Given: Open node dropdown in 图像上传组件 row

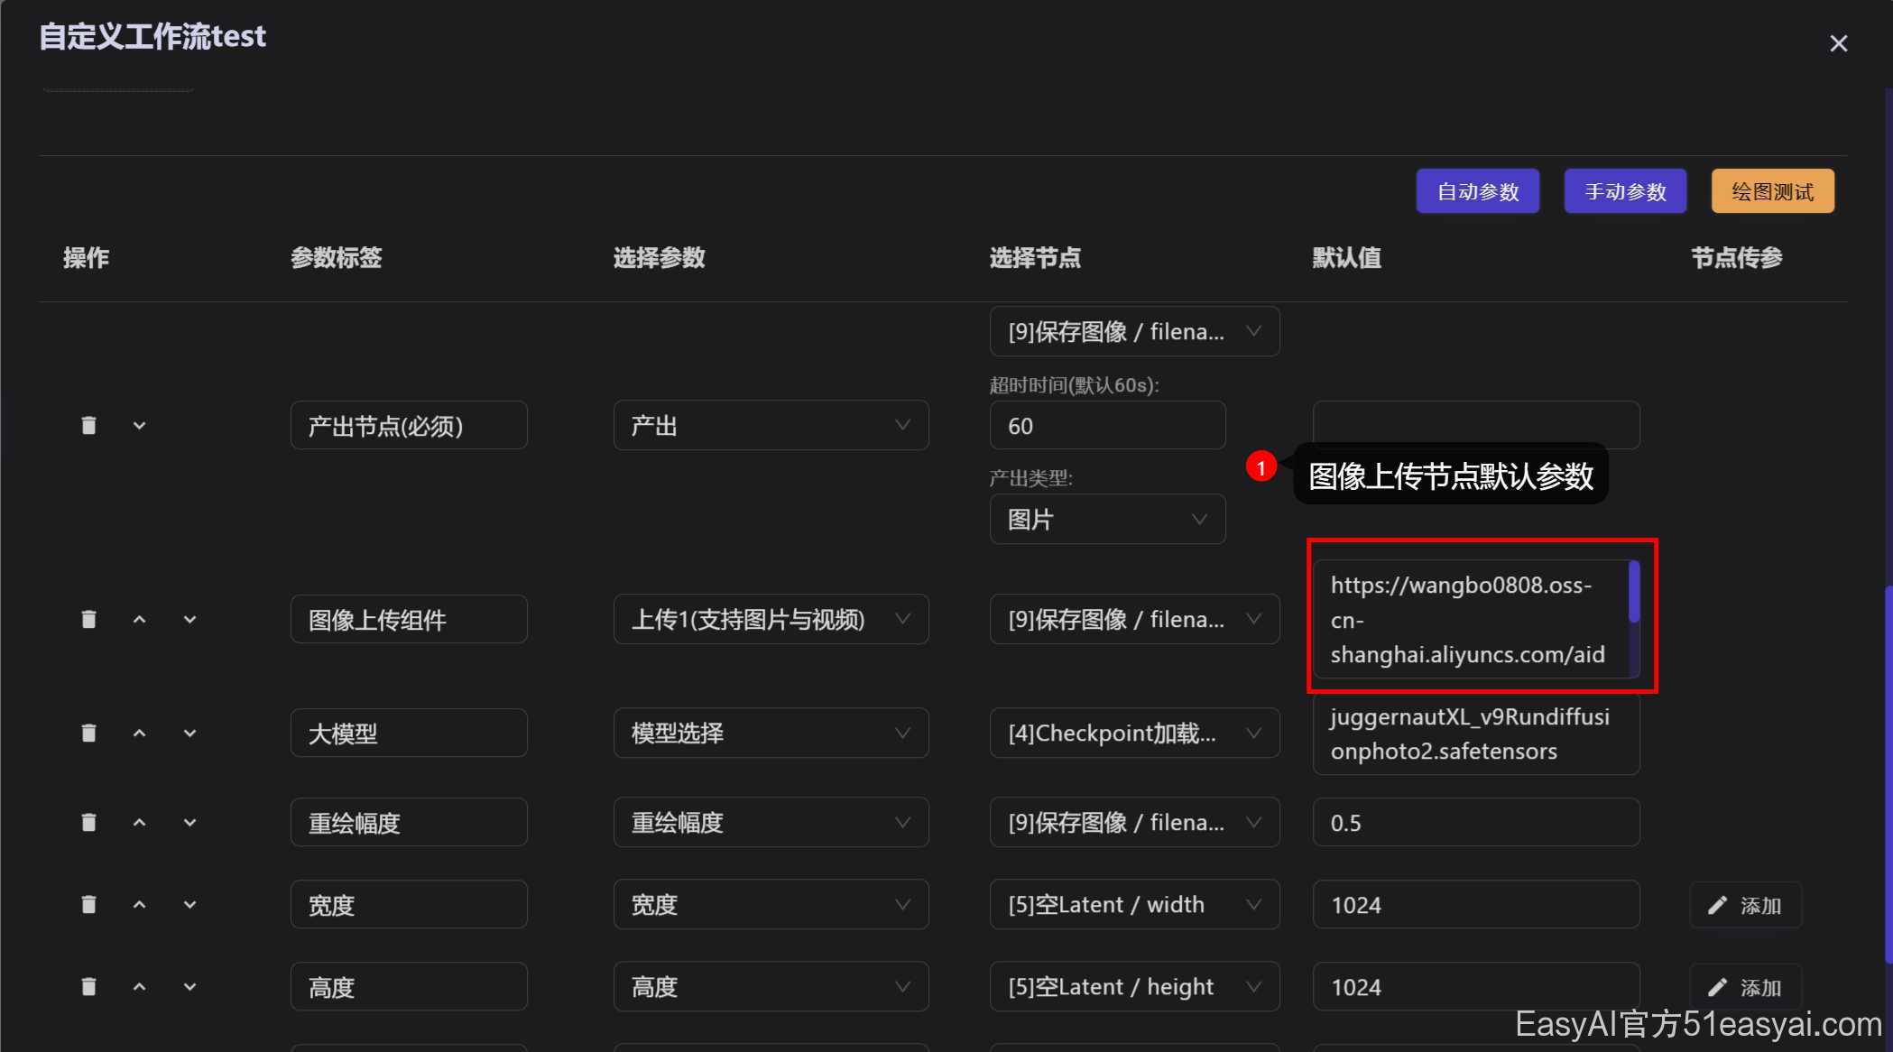Looking at the screenshot, I should coord(1134,619).
